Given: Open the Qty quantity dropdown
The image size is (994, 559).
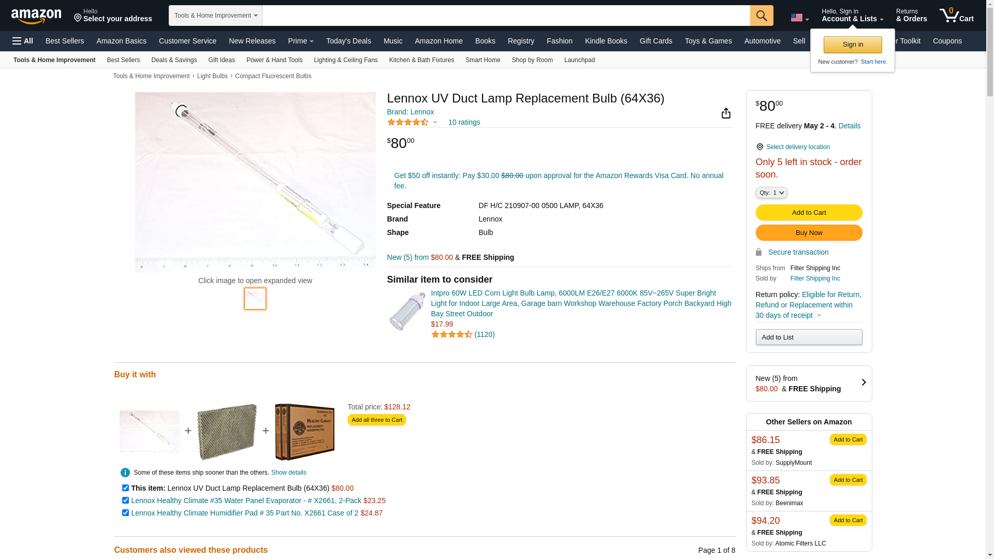Looking at the screenshot, I should [x=771, y=193].
